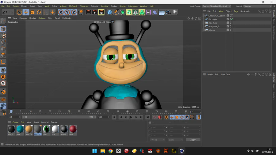276x155 pixels.
Task: Click Make Editable icon
Action: tap(3, 21)
